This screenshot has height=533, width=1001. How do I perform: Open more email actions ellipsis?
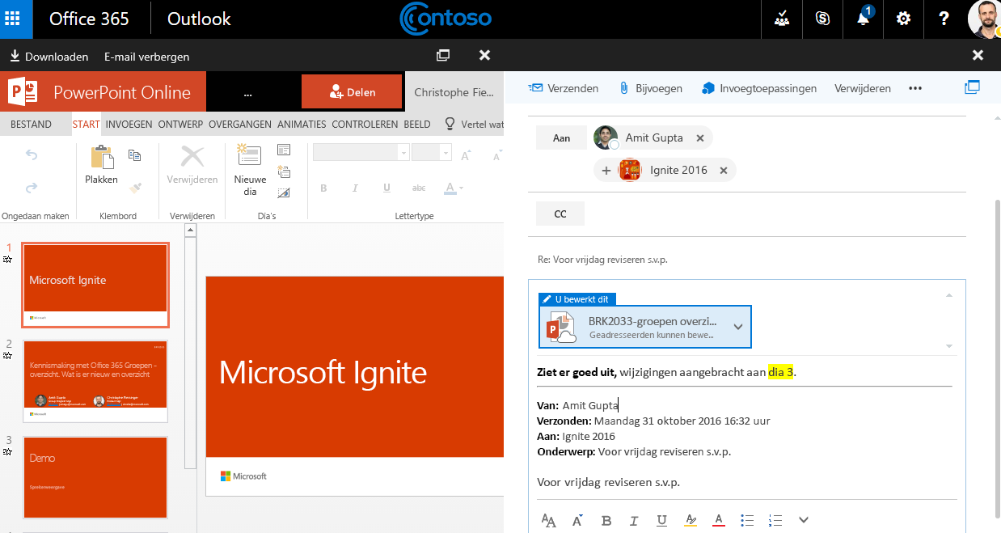click(915, 88)
